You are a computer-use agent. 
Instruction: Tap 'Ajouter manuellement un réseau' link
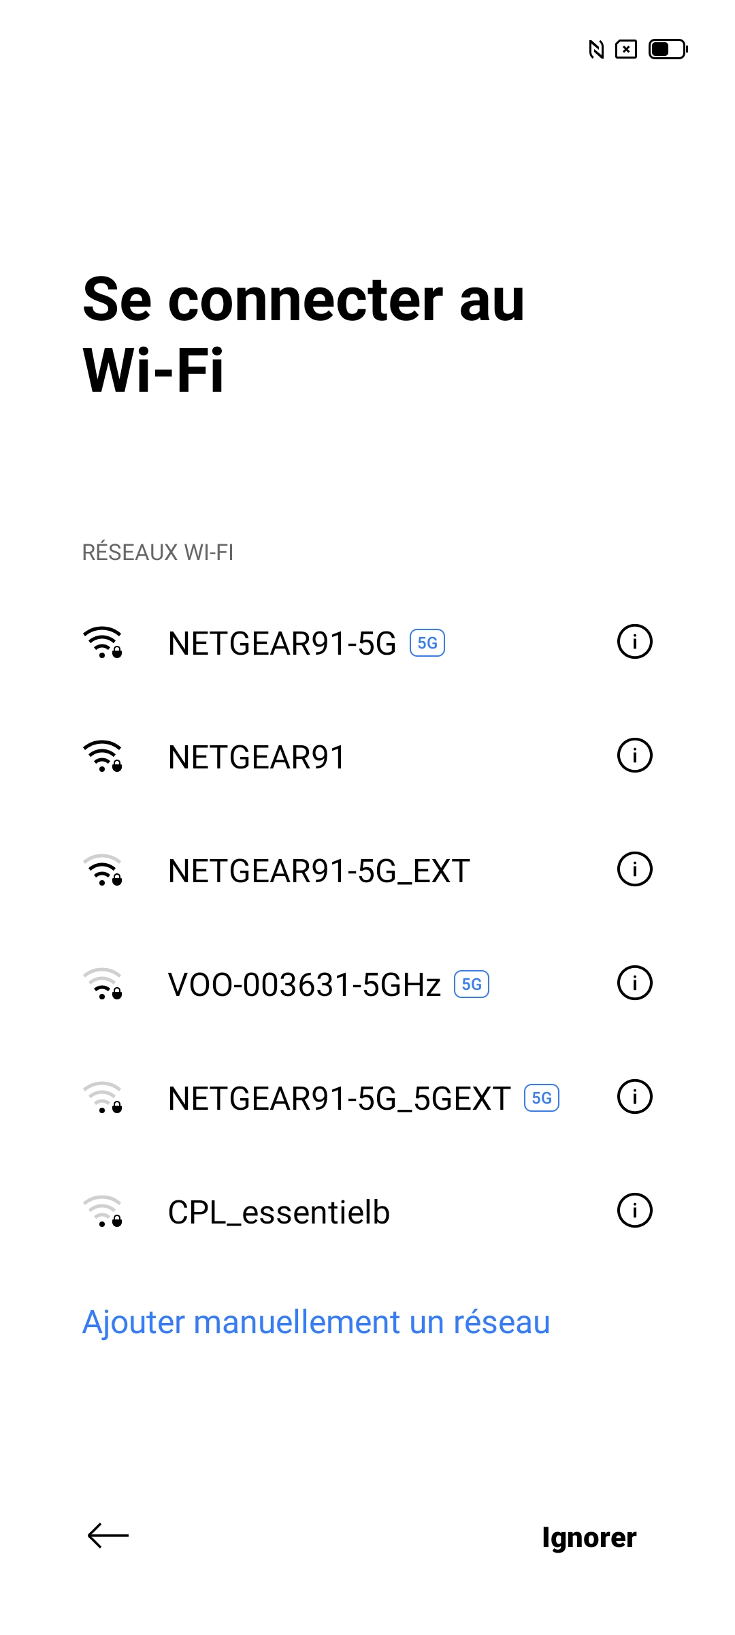point(316,1322)
